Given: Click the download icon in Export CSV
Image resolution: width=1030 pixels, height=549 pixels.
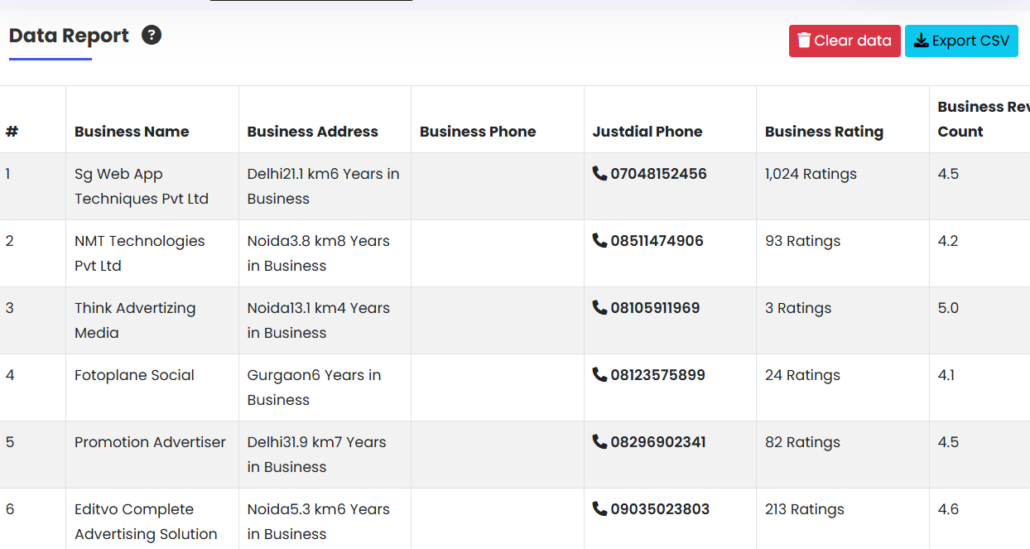Looking at the screenshot, I should pyautogui.click(x=921, y=41).
